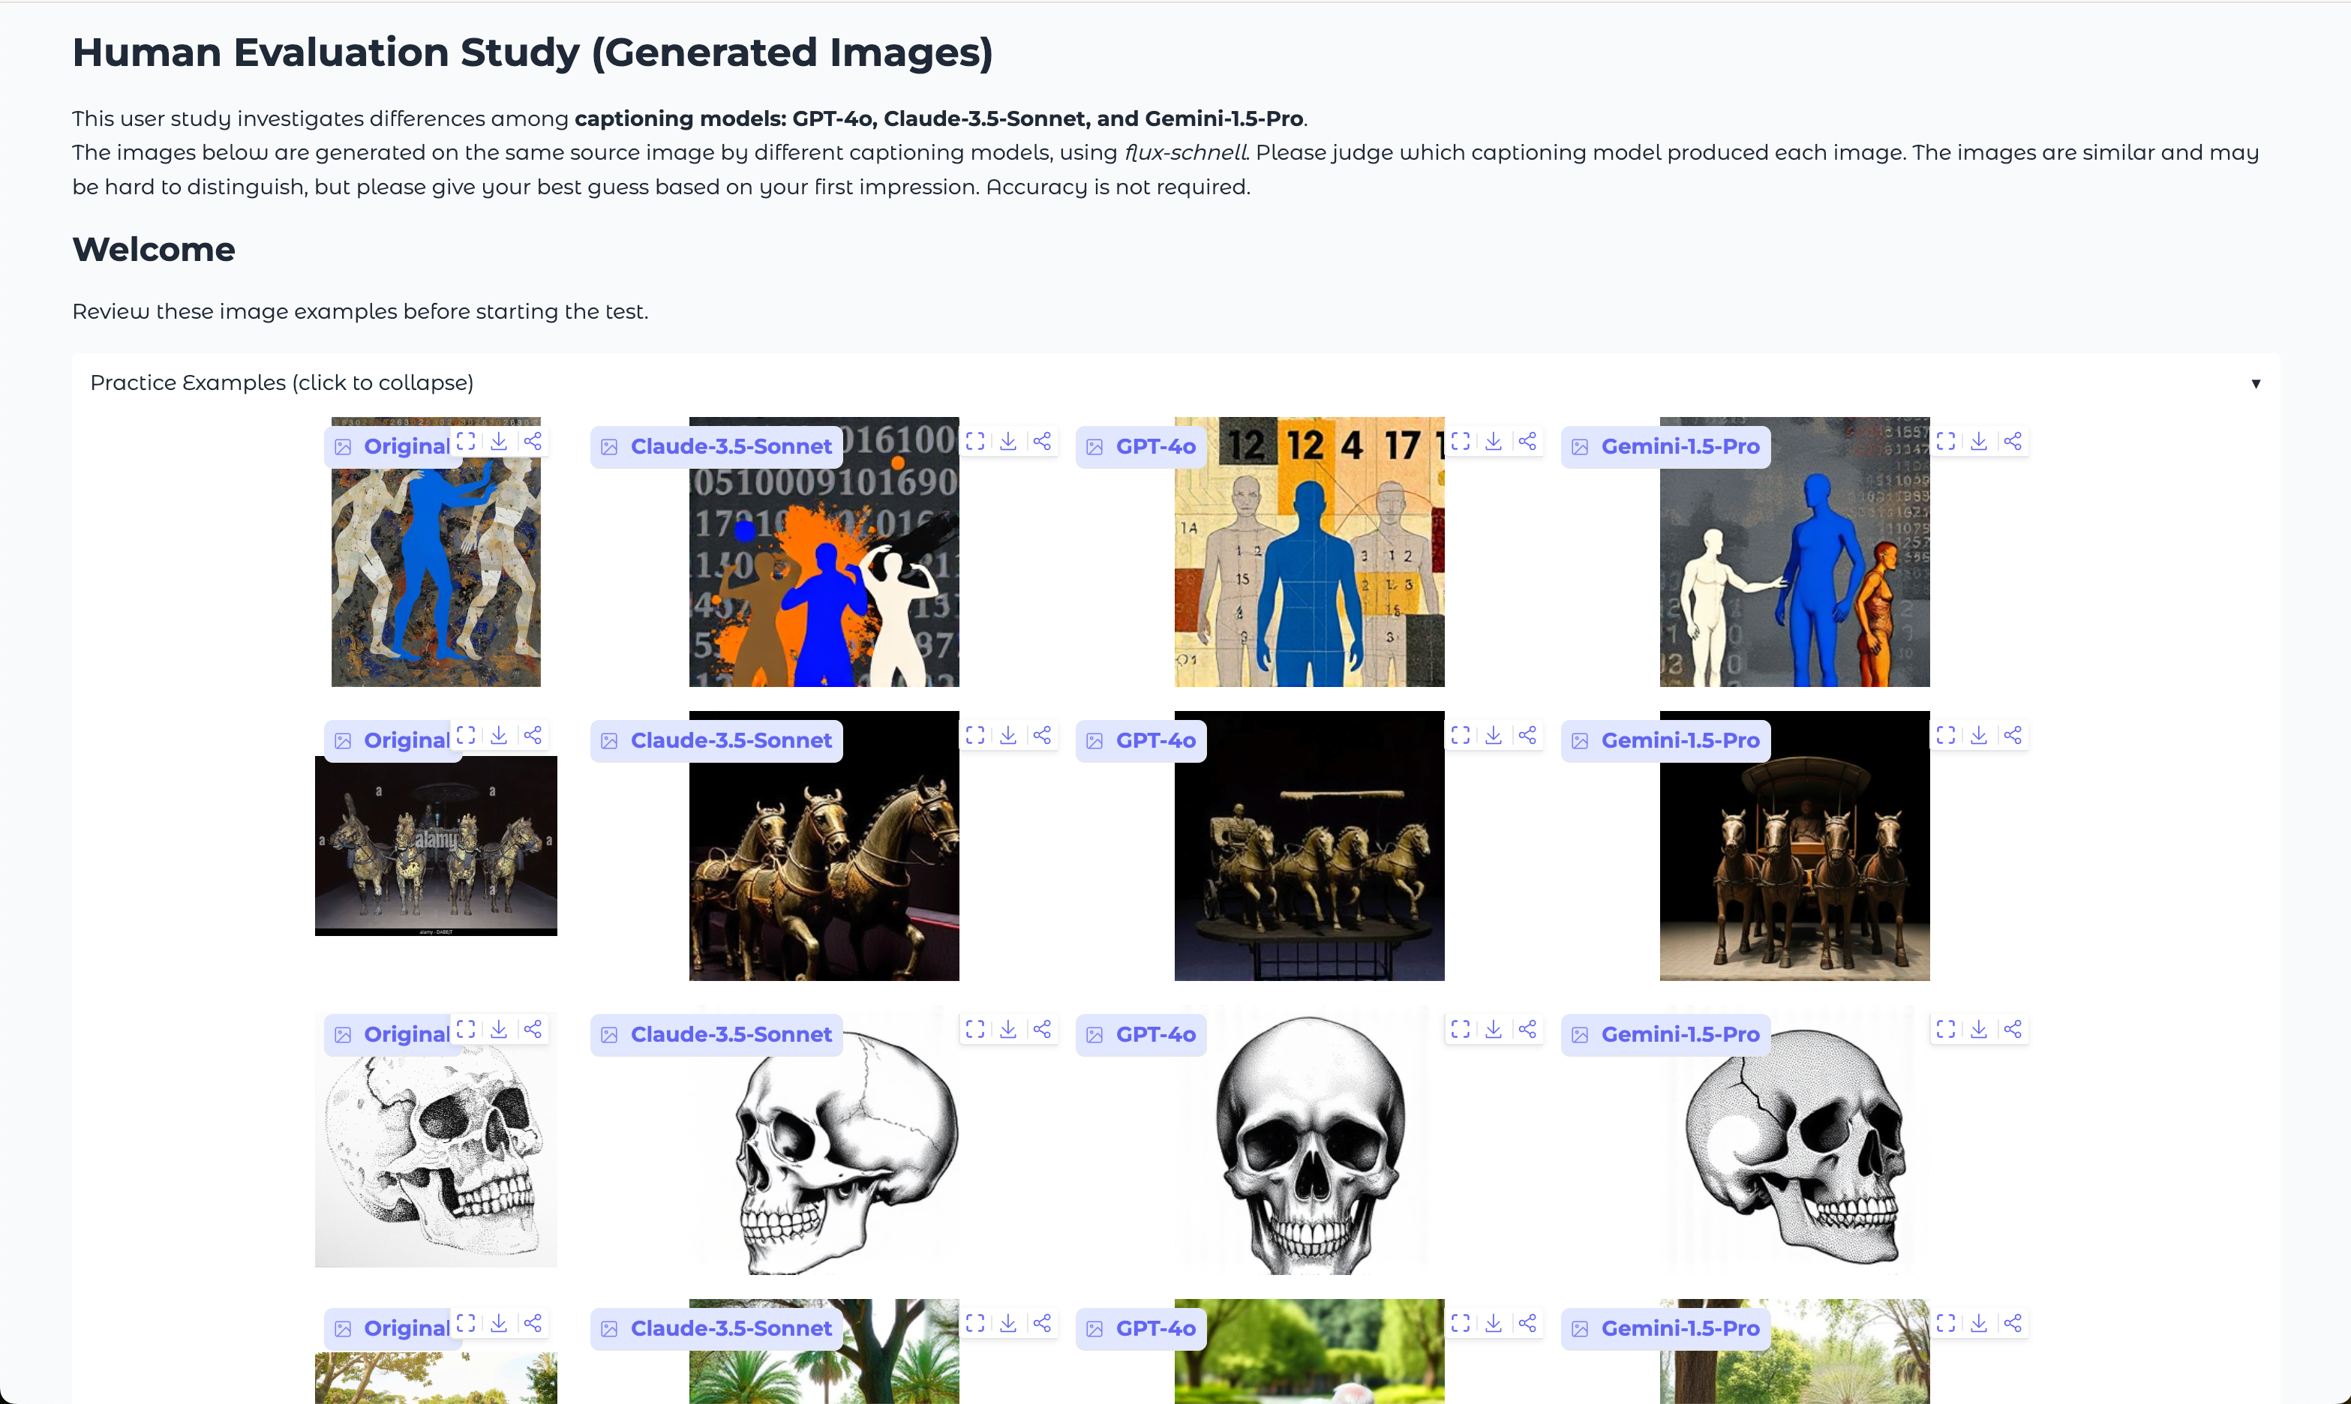Download the first-row Original image
The height and width of the screenshot is (1404, 2351).
pyautogui.click(x=499, y=441)
